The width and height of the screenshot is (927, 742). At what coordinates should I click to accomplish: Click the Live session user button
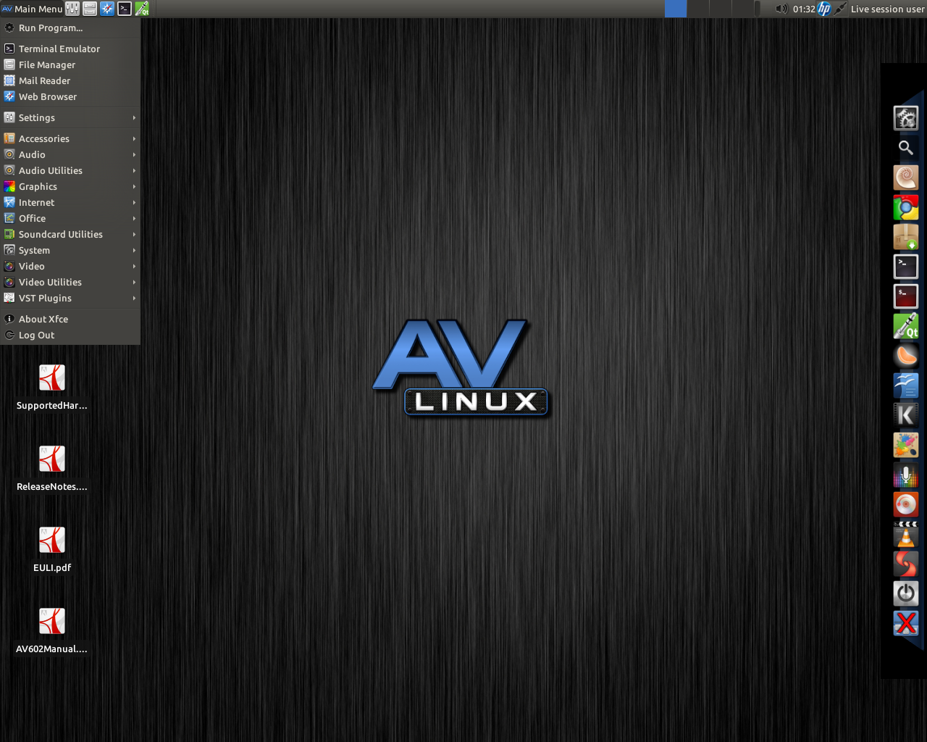[887, 9]
